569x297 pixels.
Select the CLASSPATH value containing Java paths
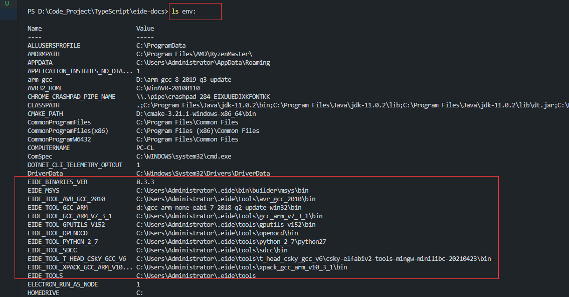(301, 105)
